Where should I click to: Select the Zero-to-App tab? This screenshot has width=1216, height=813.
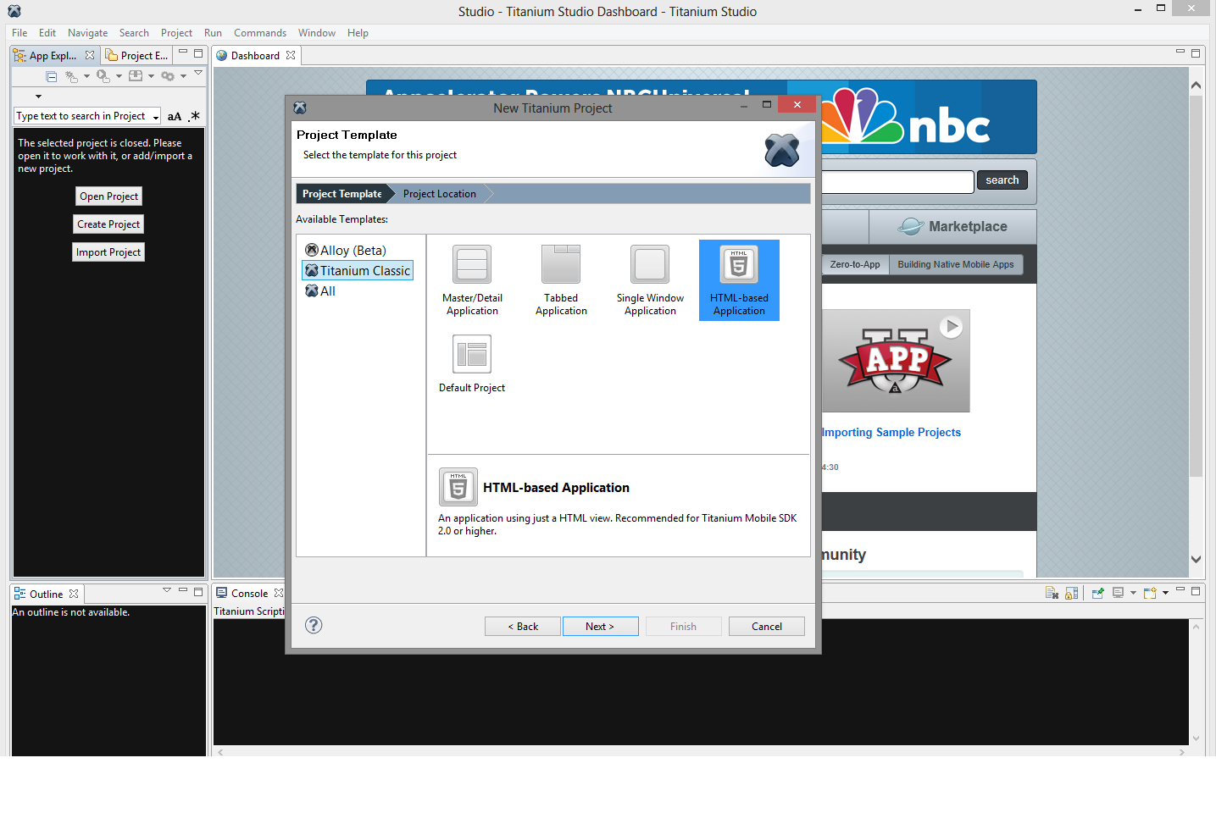(x=854, y=264)
